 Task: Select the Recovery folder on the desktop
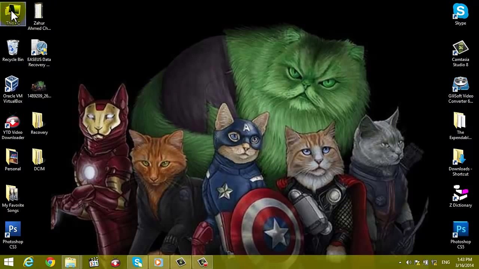39,123
